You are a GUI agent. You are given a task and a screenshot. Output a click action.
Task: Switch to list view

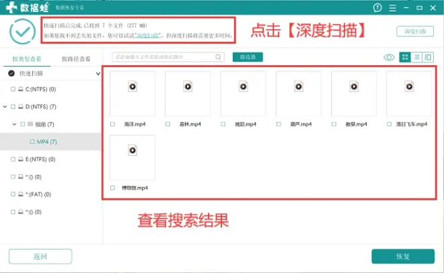[x=416, y=57]
